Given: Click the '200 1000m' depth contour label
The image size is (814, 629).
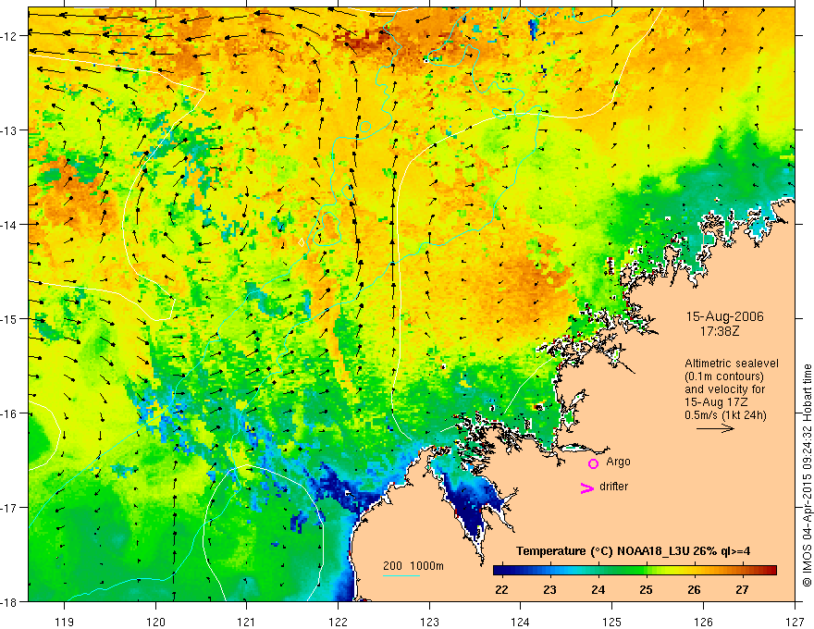Looking at the screenshot, I should [413, 566].
